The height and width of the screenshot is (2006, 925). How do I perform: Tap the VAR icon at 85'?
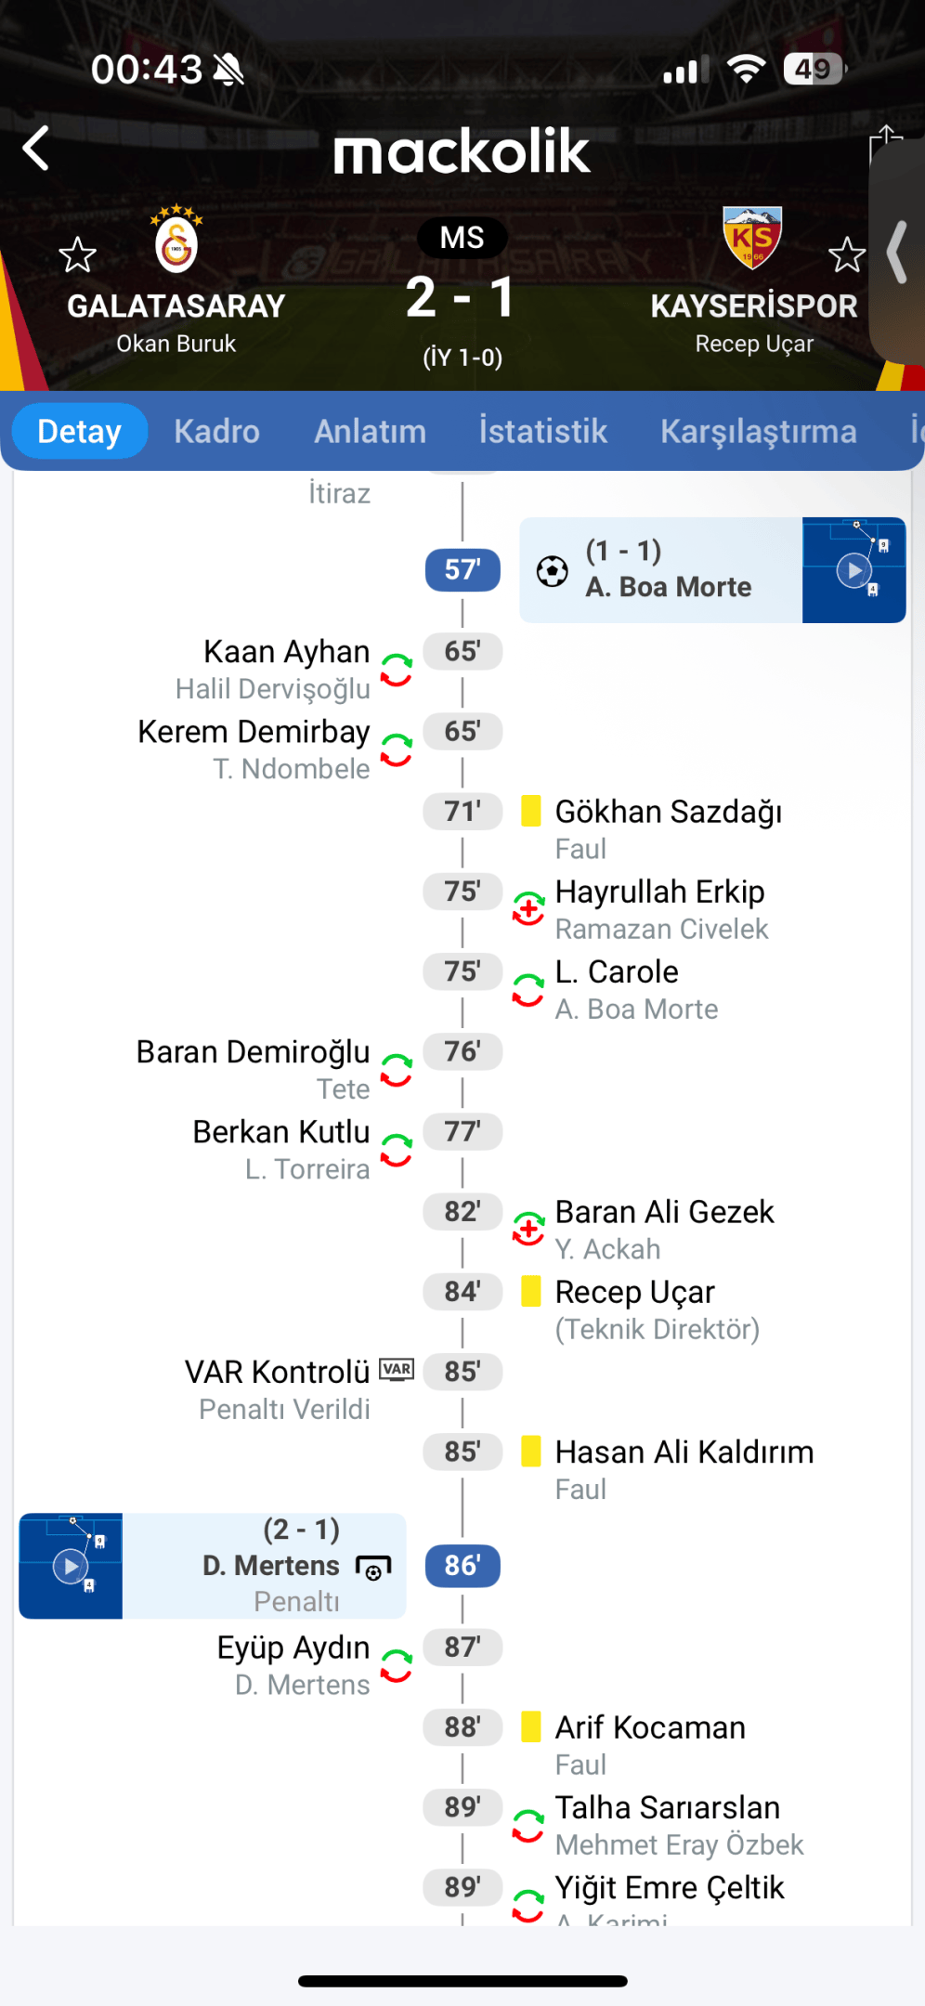point(397,1370)
